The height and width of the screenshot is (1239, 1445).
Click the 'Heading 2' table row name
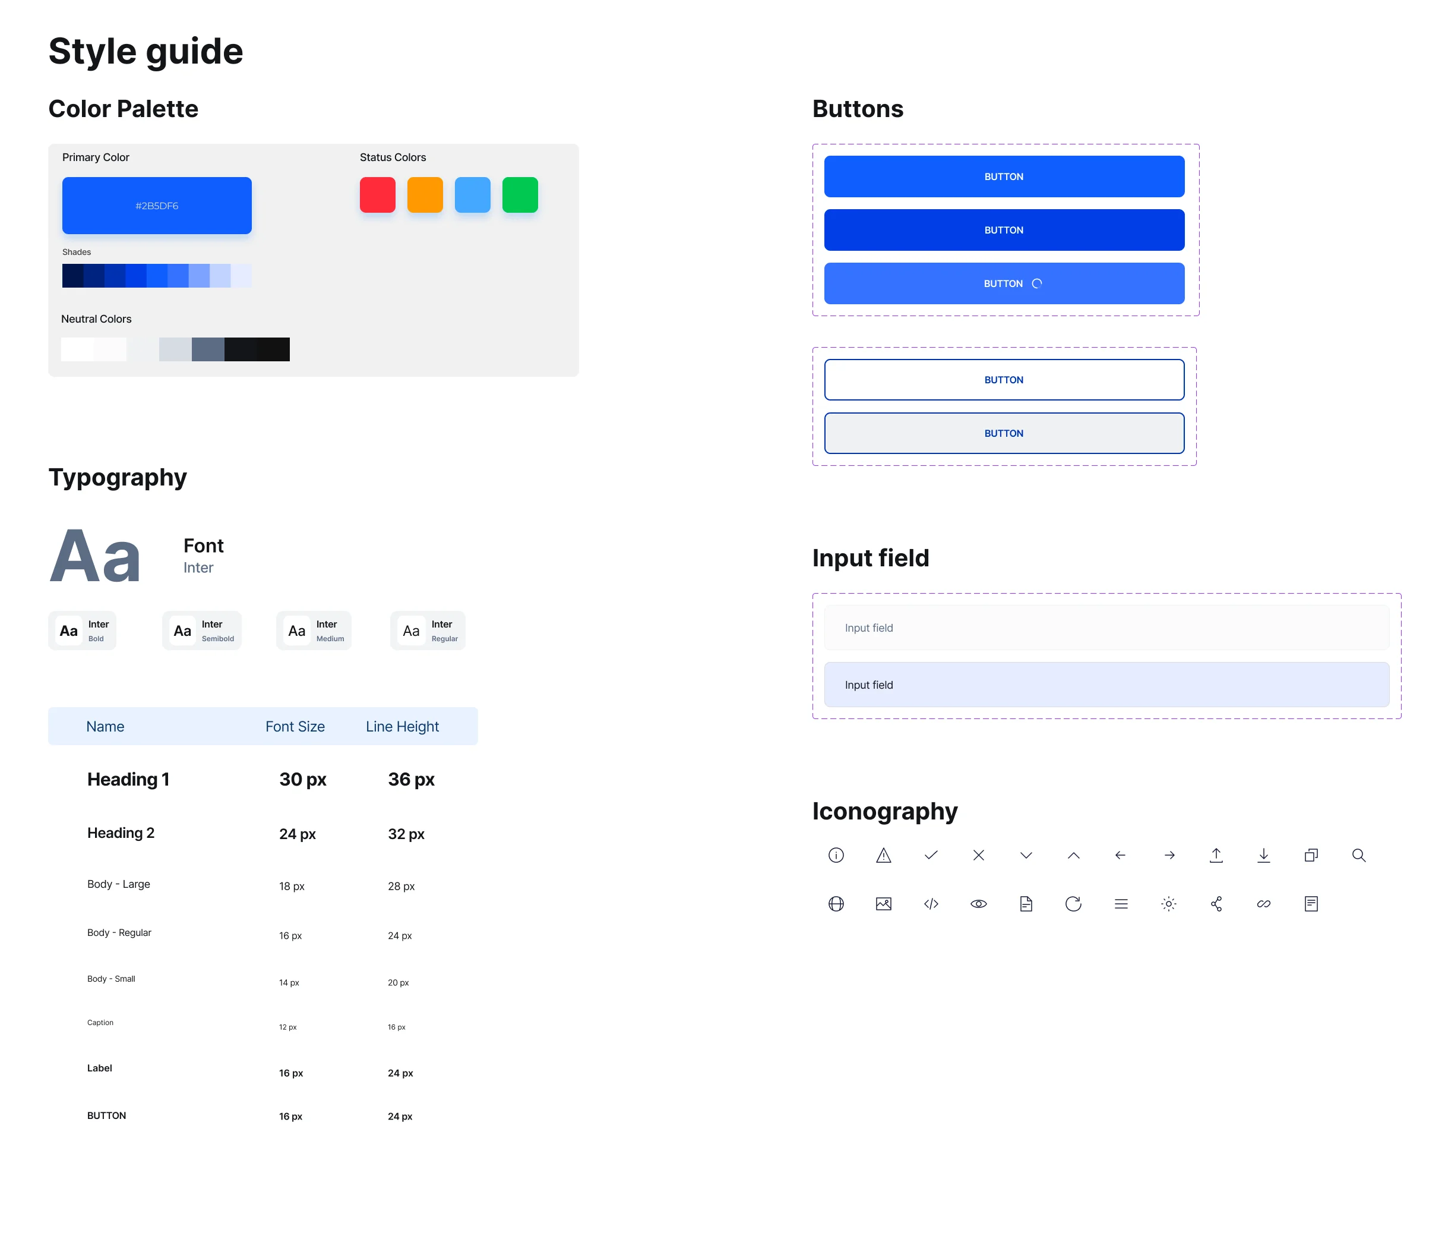click(121, 833)
